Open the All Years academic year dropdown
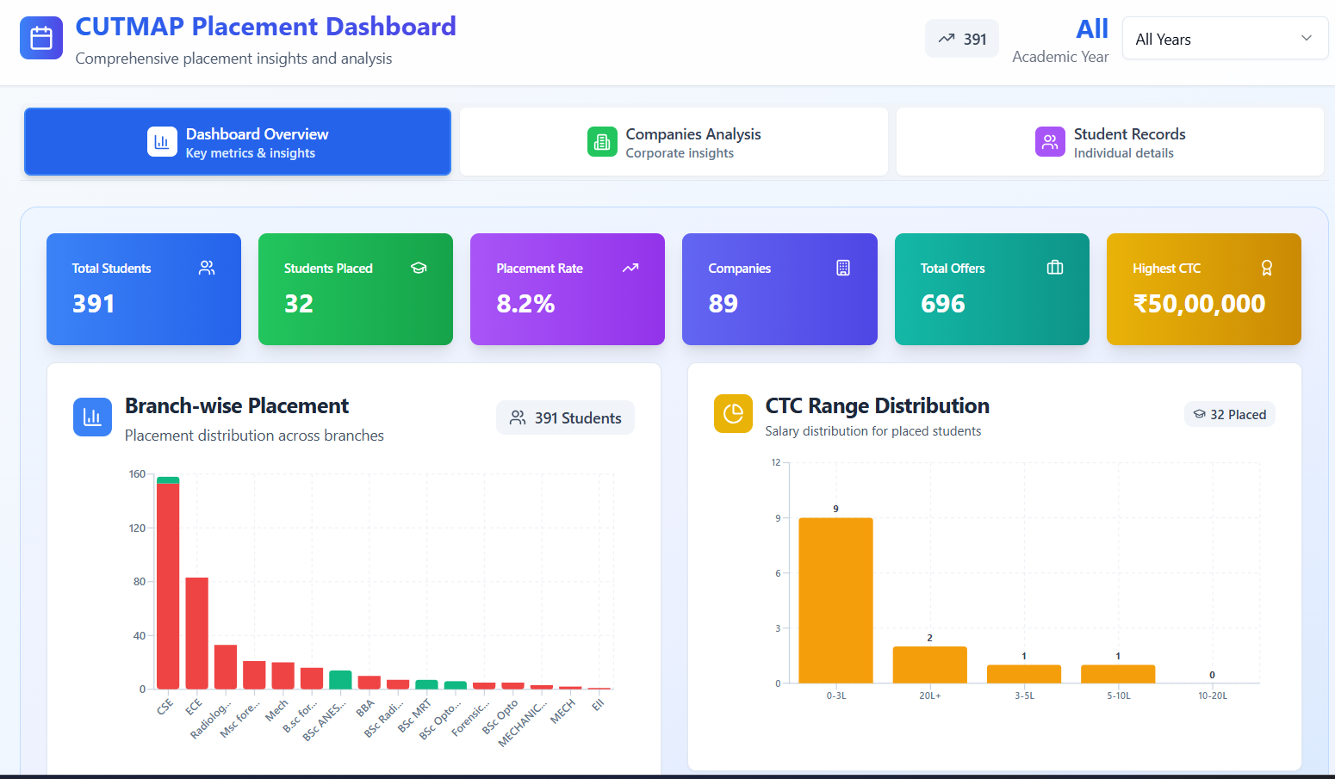 1225,39
